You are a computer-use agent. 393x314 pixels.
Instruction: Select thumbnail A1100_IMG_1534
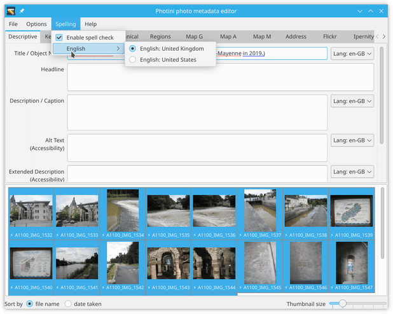[123, 214]
